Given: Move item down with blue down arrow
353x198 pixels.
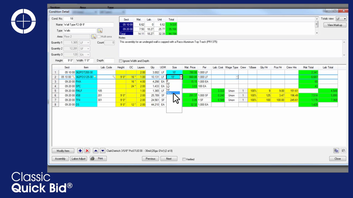Looking at the screenshot, I should (103, 151).
